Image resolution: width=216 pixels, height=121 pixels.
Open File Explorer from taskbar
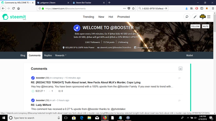pos(89,118)
